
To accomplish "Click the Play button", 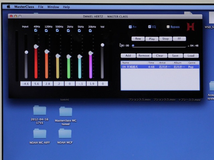I will coord(152,39).
